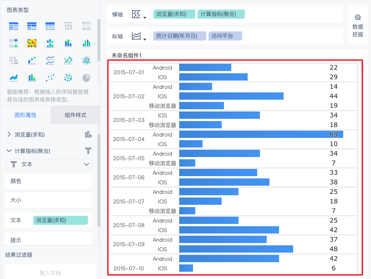This screenshot has height=279, width=371.
Task: Select the waterfall chart type
Action: pyautogui.click(x=32, y=61)
